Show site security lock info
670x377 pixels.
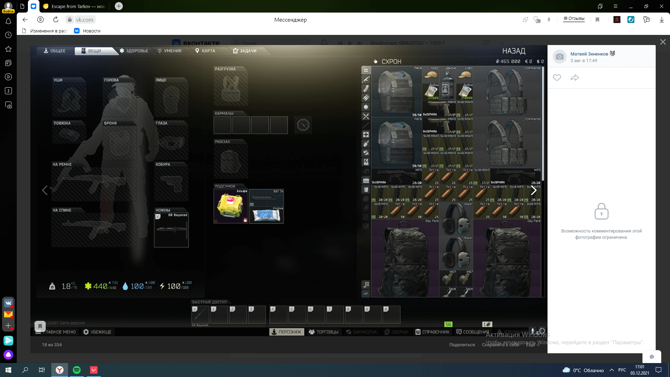[70, 20]
